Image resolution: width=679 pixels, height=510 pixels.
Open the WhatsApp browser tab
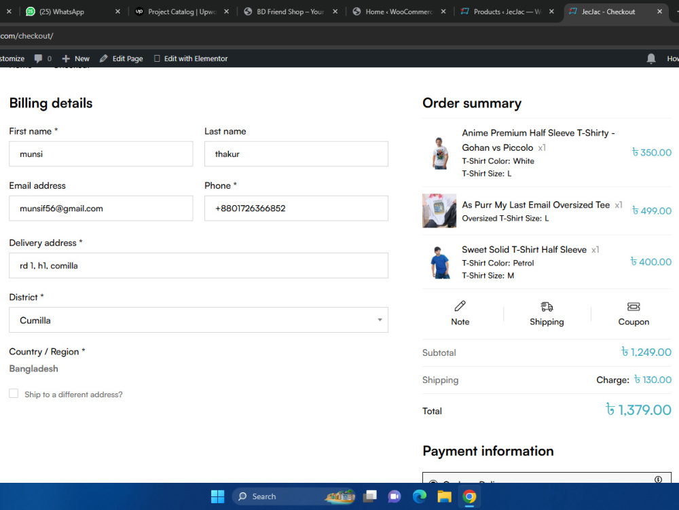click(71, 12)
